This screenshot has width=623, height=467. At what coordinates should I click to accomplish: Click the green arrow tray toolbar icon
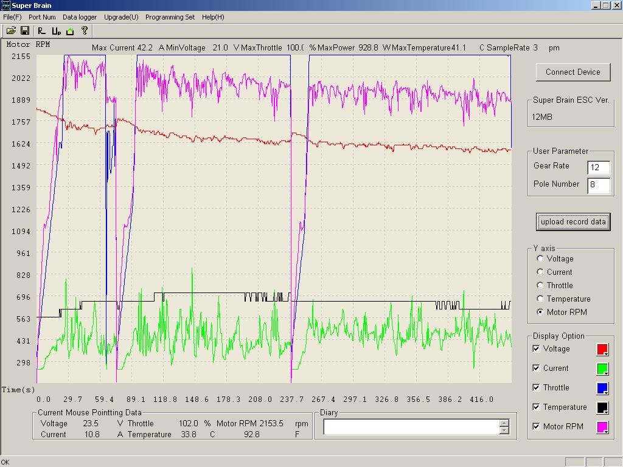(x=71, y=30)
